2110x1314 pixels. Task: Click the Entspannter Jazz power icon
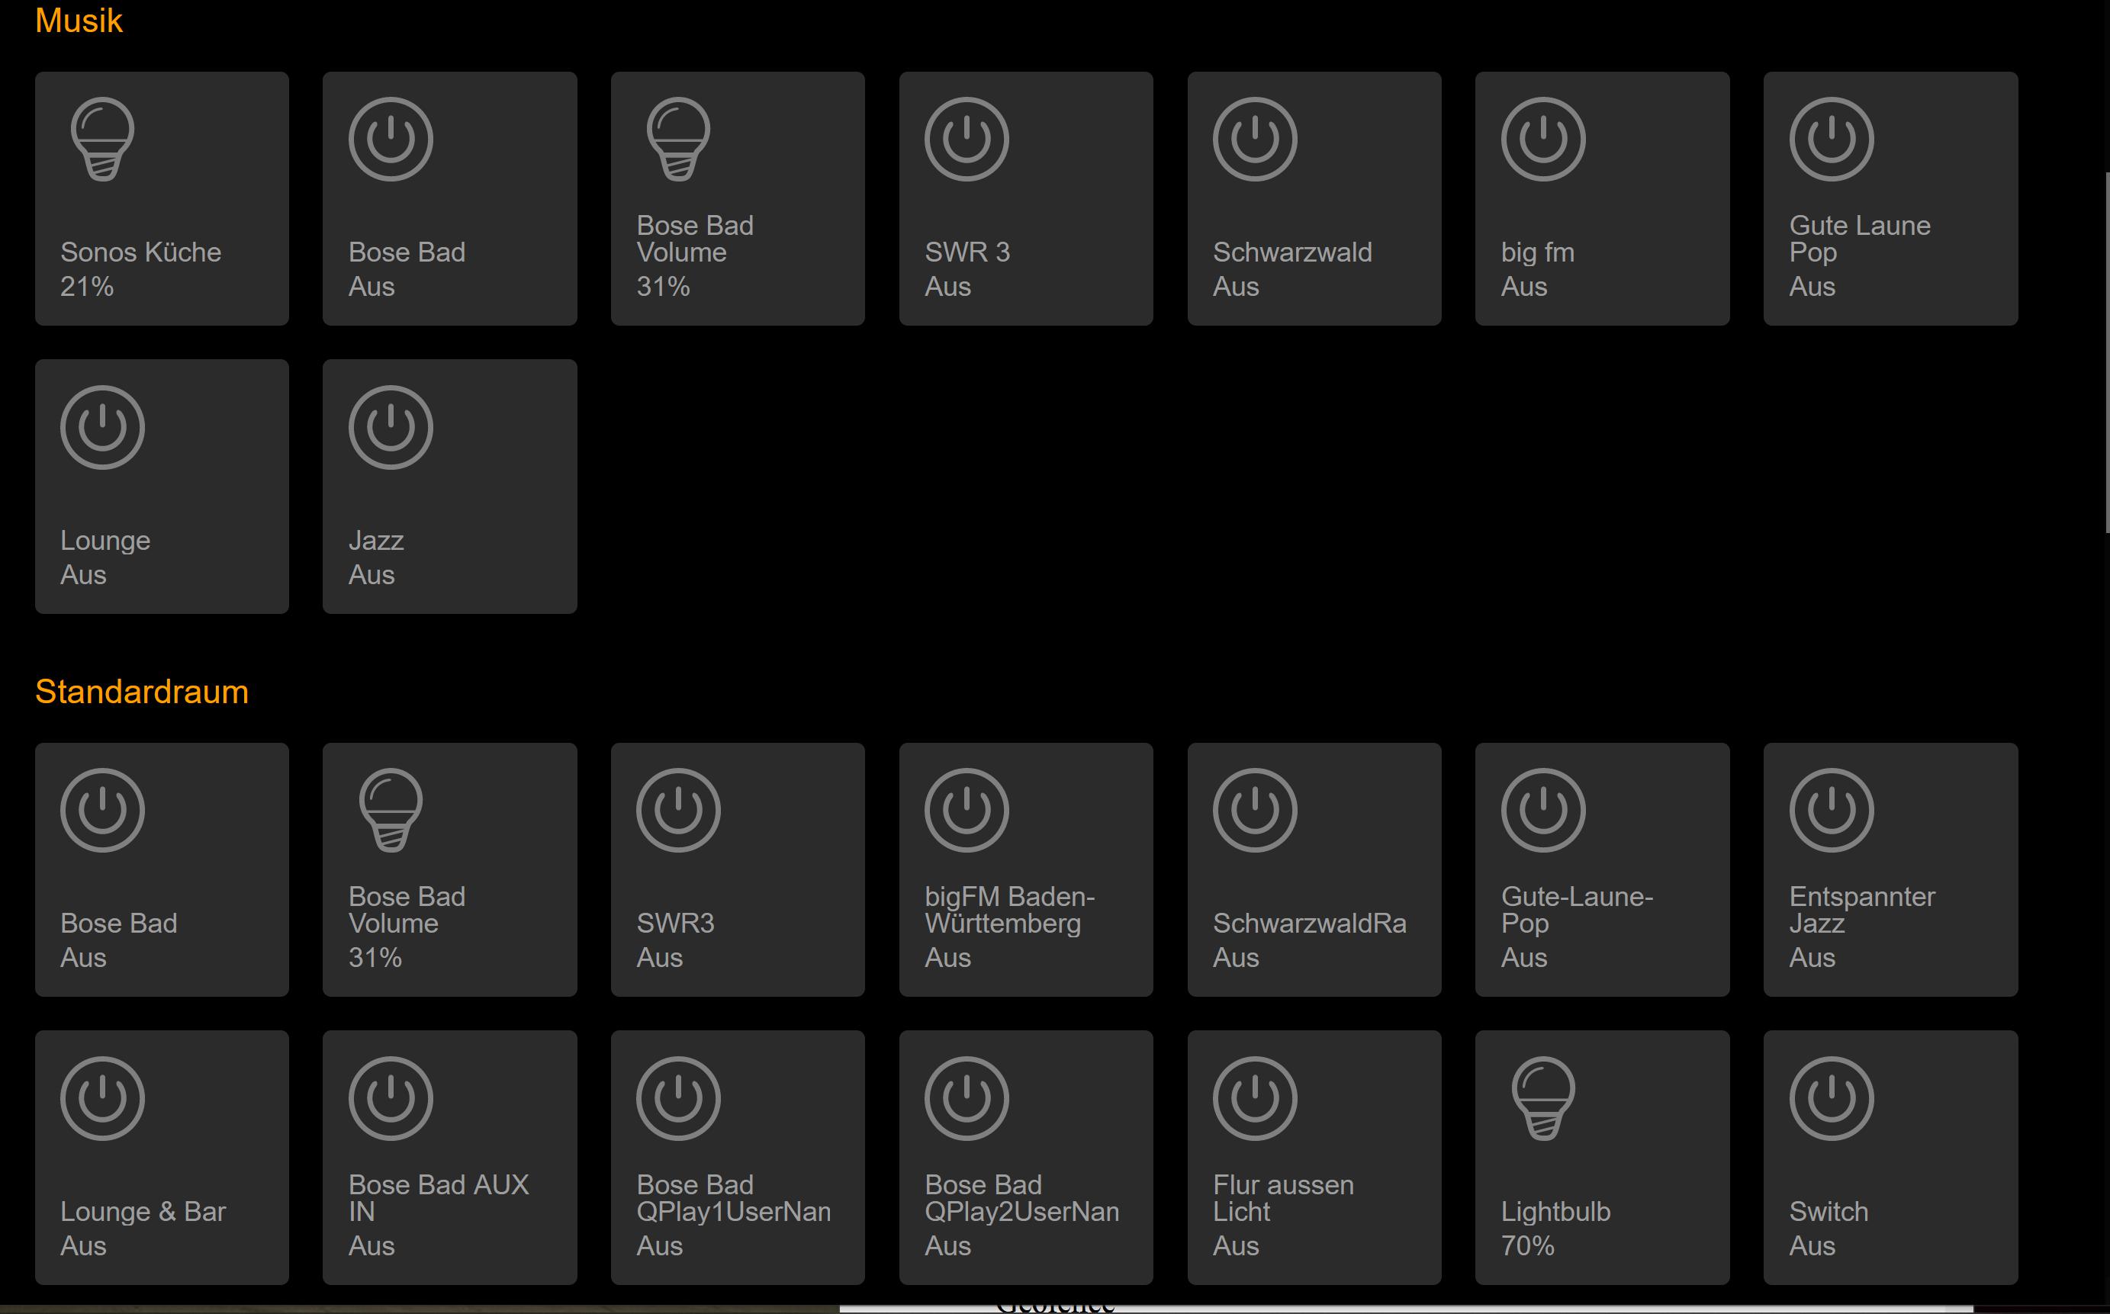(x=1831, y=810)
